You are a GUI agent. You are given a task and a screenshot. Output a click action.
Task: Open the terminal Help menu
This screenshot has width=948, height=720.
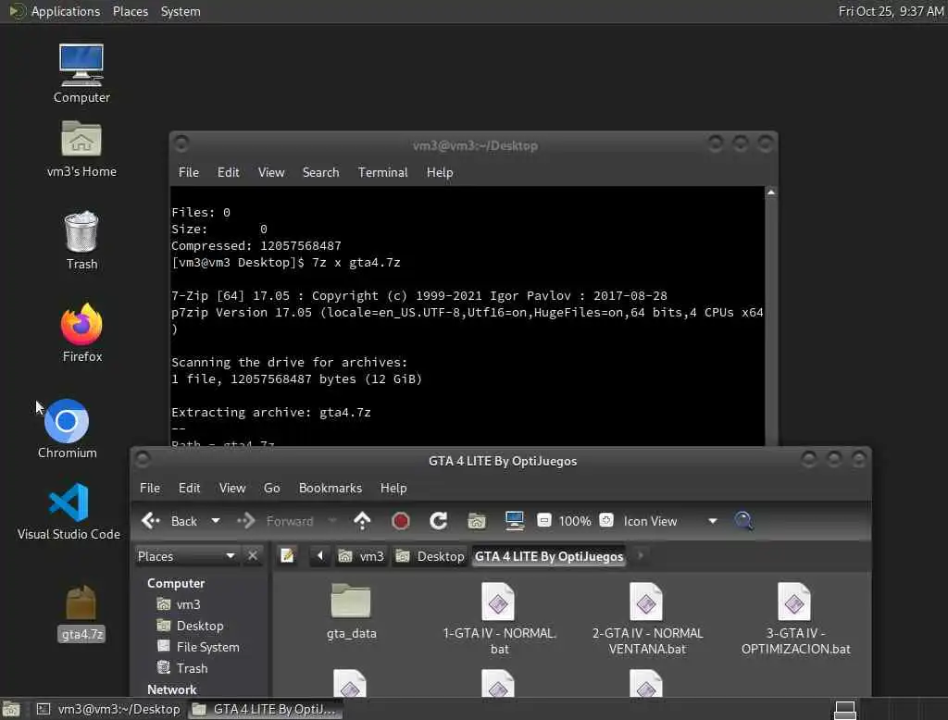point(440,172)
